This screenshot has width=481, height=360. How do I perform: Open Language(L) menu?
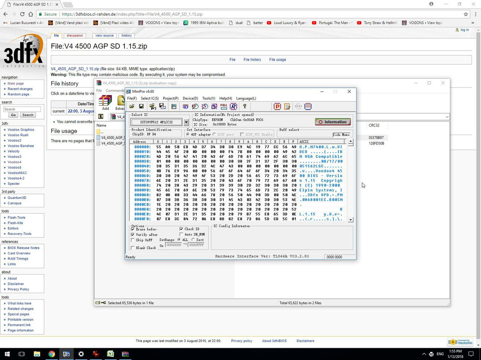[x=246, y=98]
